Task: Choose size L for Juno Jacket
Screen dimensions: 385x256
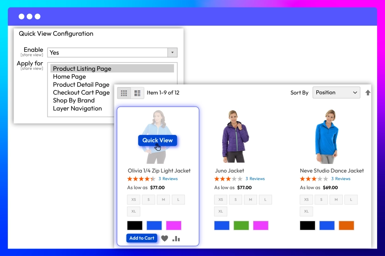Action: click(x=265, y=200)
